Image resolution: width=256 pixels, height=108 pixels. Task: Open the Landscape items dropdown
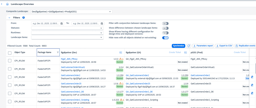pyautogui.click(x=67, y=38)
